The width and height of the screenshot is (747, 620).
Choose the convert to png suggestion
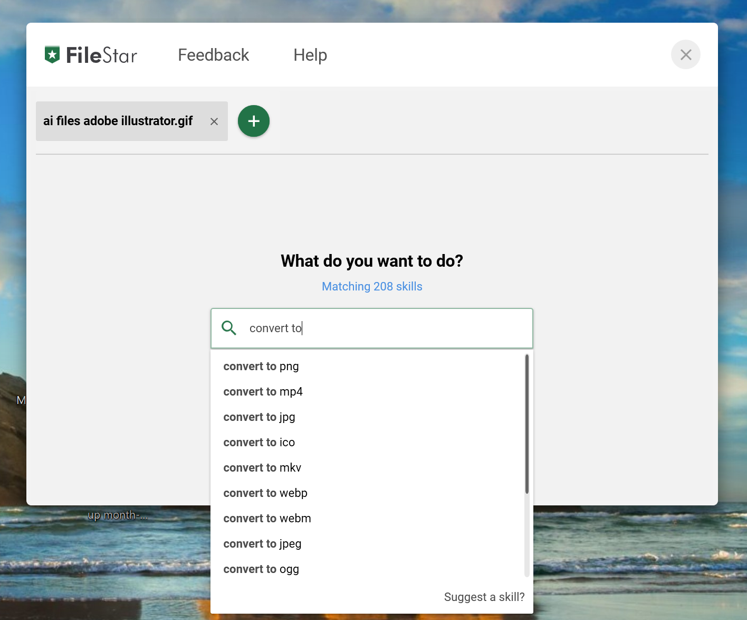tap(368, 367)
